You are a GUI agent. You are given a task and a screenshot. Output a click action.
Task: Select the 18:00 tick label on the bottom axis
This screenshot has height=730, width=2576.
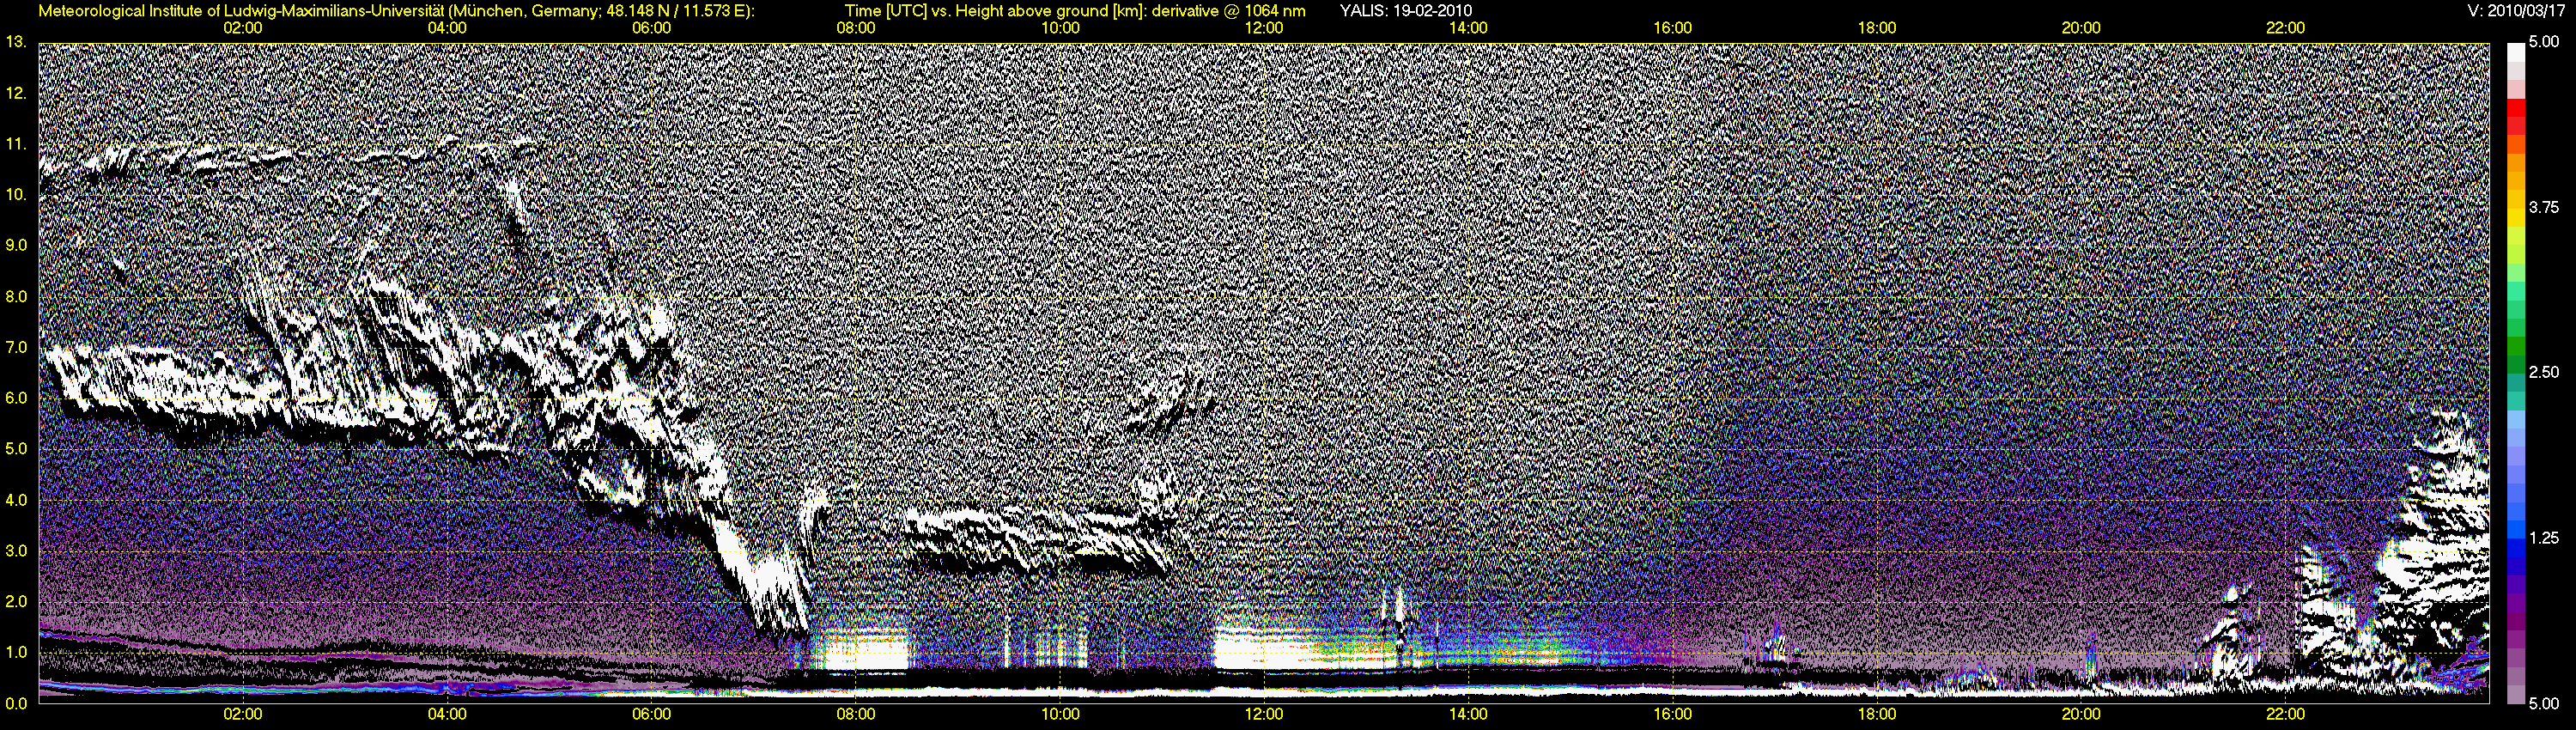pos(1877,714)
